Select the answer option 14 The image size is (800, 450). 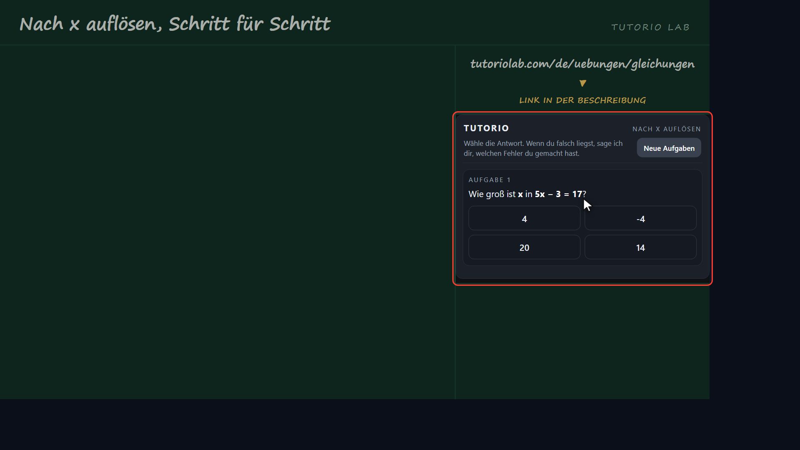pos(640,247)
